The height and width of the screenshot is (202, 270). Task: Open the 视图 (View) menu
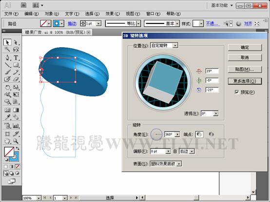click(133, 14)
